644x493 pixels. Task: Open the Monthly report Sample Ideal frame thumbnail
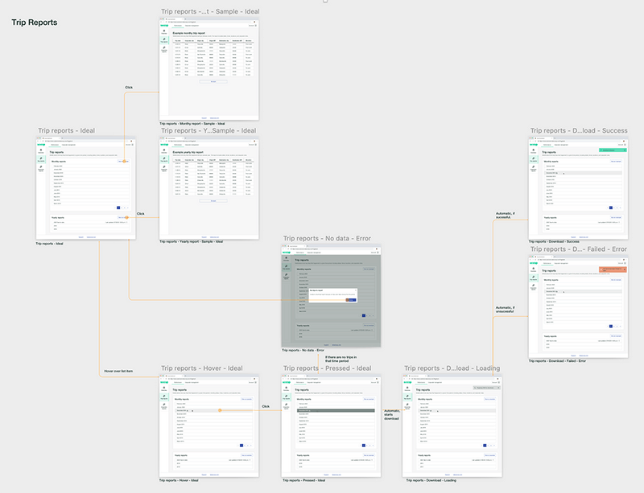[x=209, y=69]
